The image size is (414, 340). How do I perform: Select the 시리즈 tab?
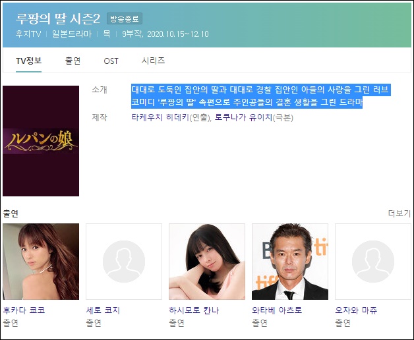pos(153,61)
